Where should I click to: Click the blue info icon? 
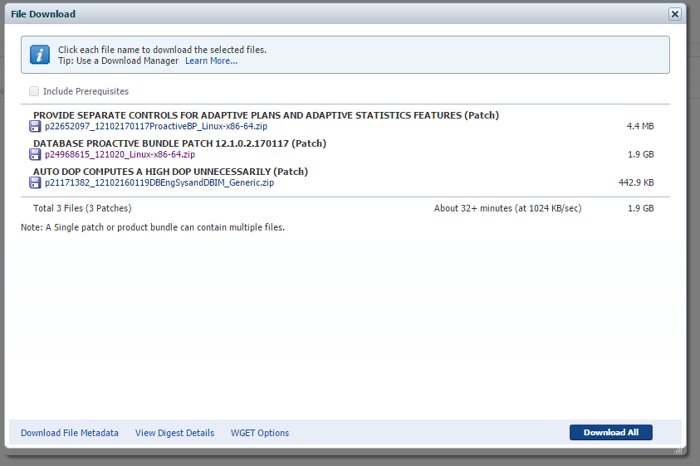(x=40, y=55)
